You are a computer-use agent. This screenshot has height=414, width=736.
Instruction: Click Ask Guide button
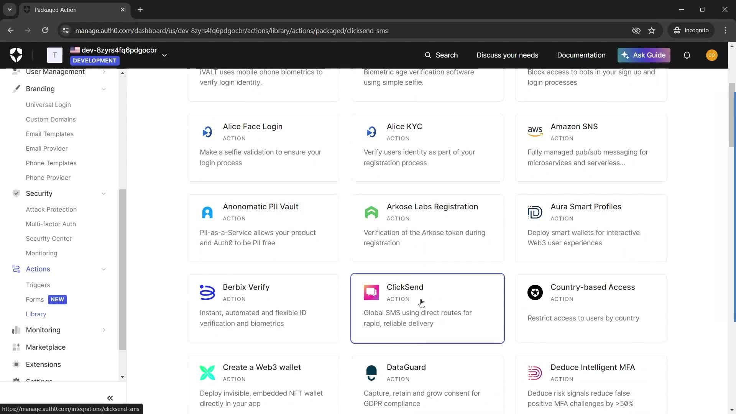point(644,55)
